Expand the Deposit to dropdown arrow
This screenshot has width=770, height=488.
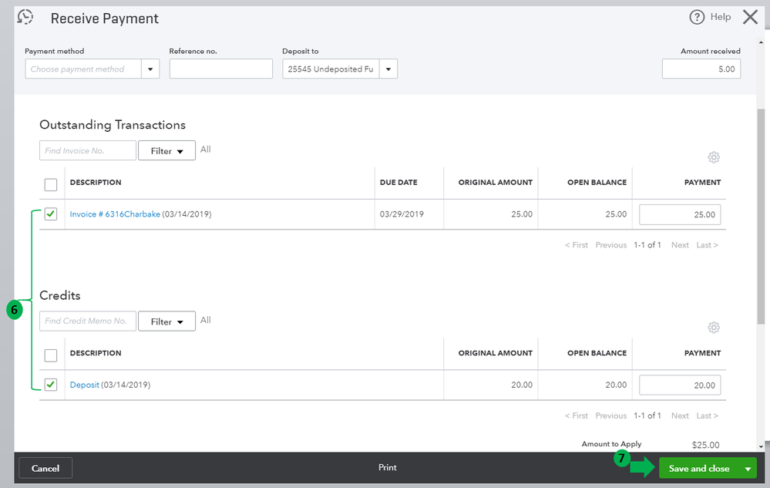click(388, 69)
